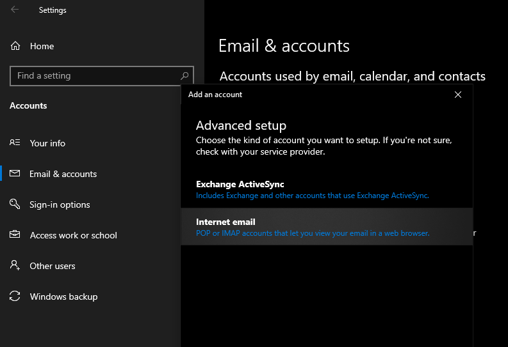Click the Exchange ActiveSync description text
The height and width of the screenshot is (347, 508).
(313, 196)
